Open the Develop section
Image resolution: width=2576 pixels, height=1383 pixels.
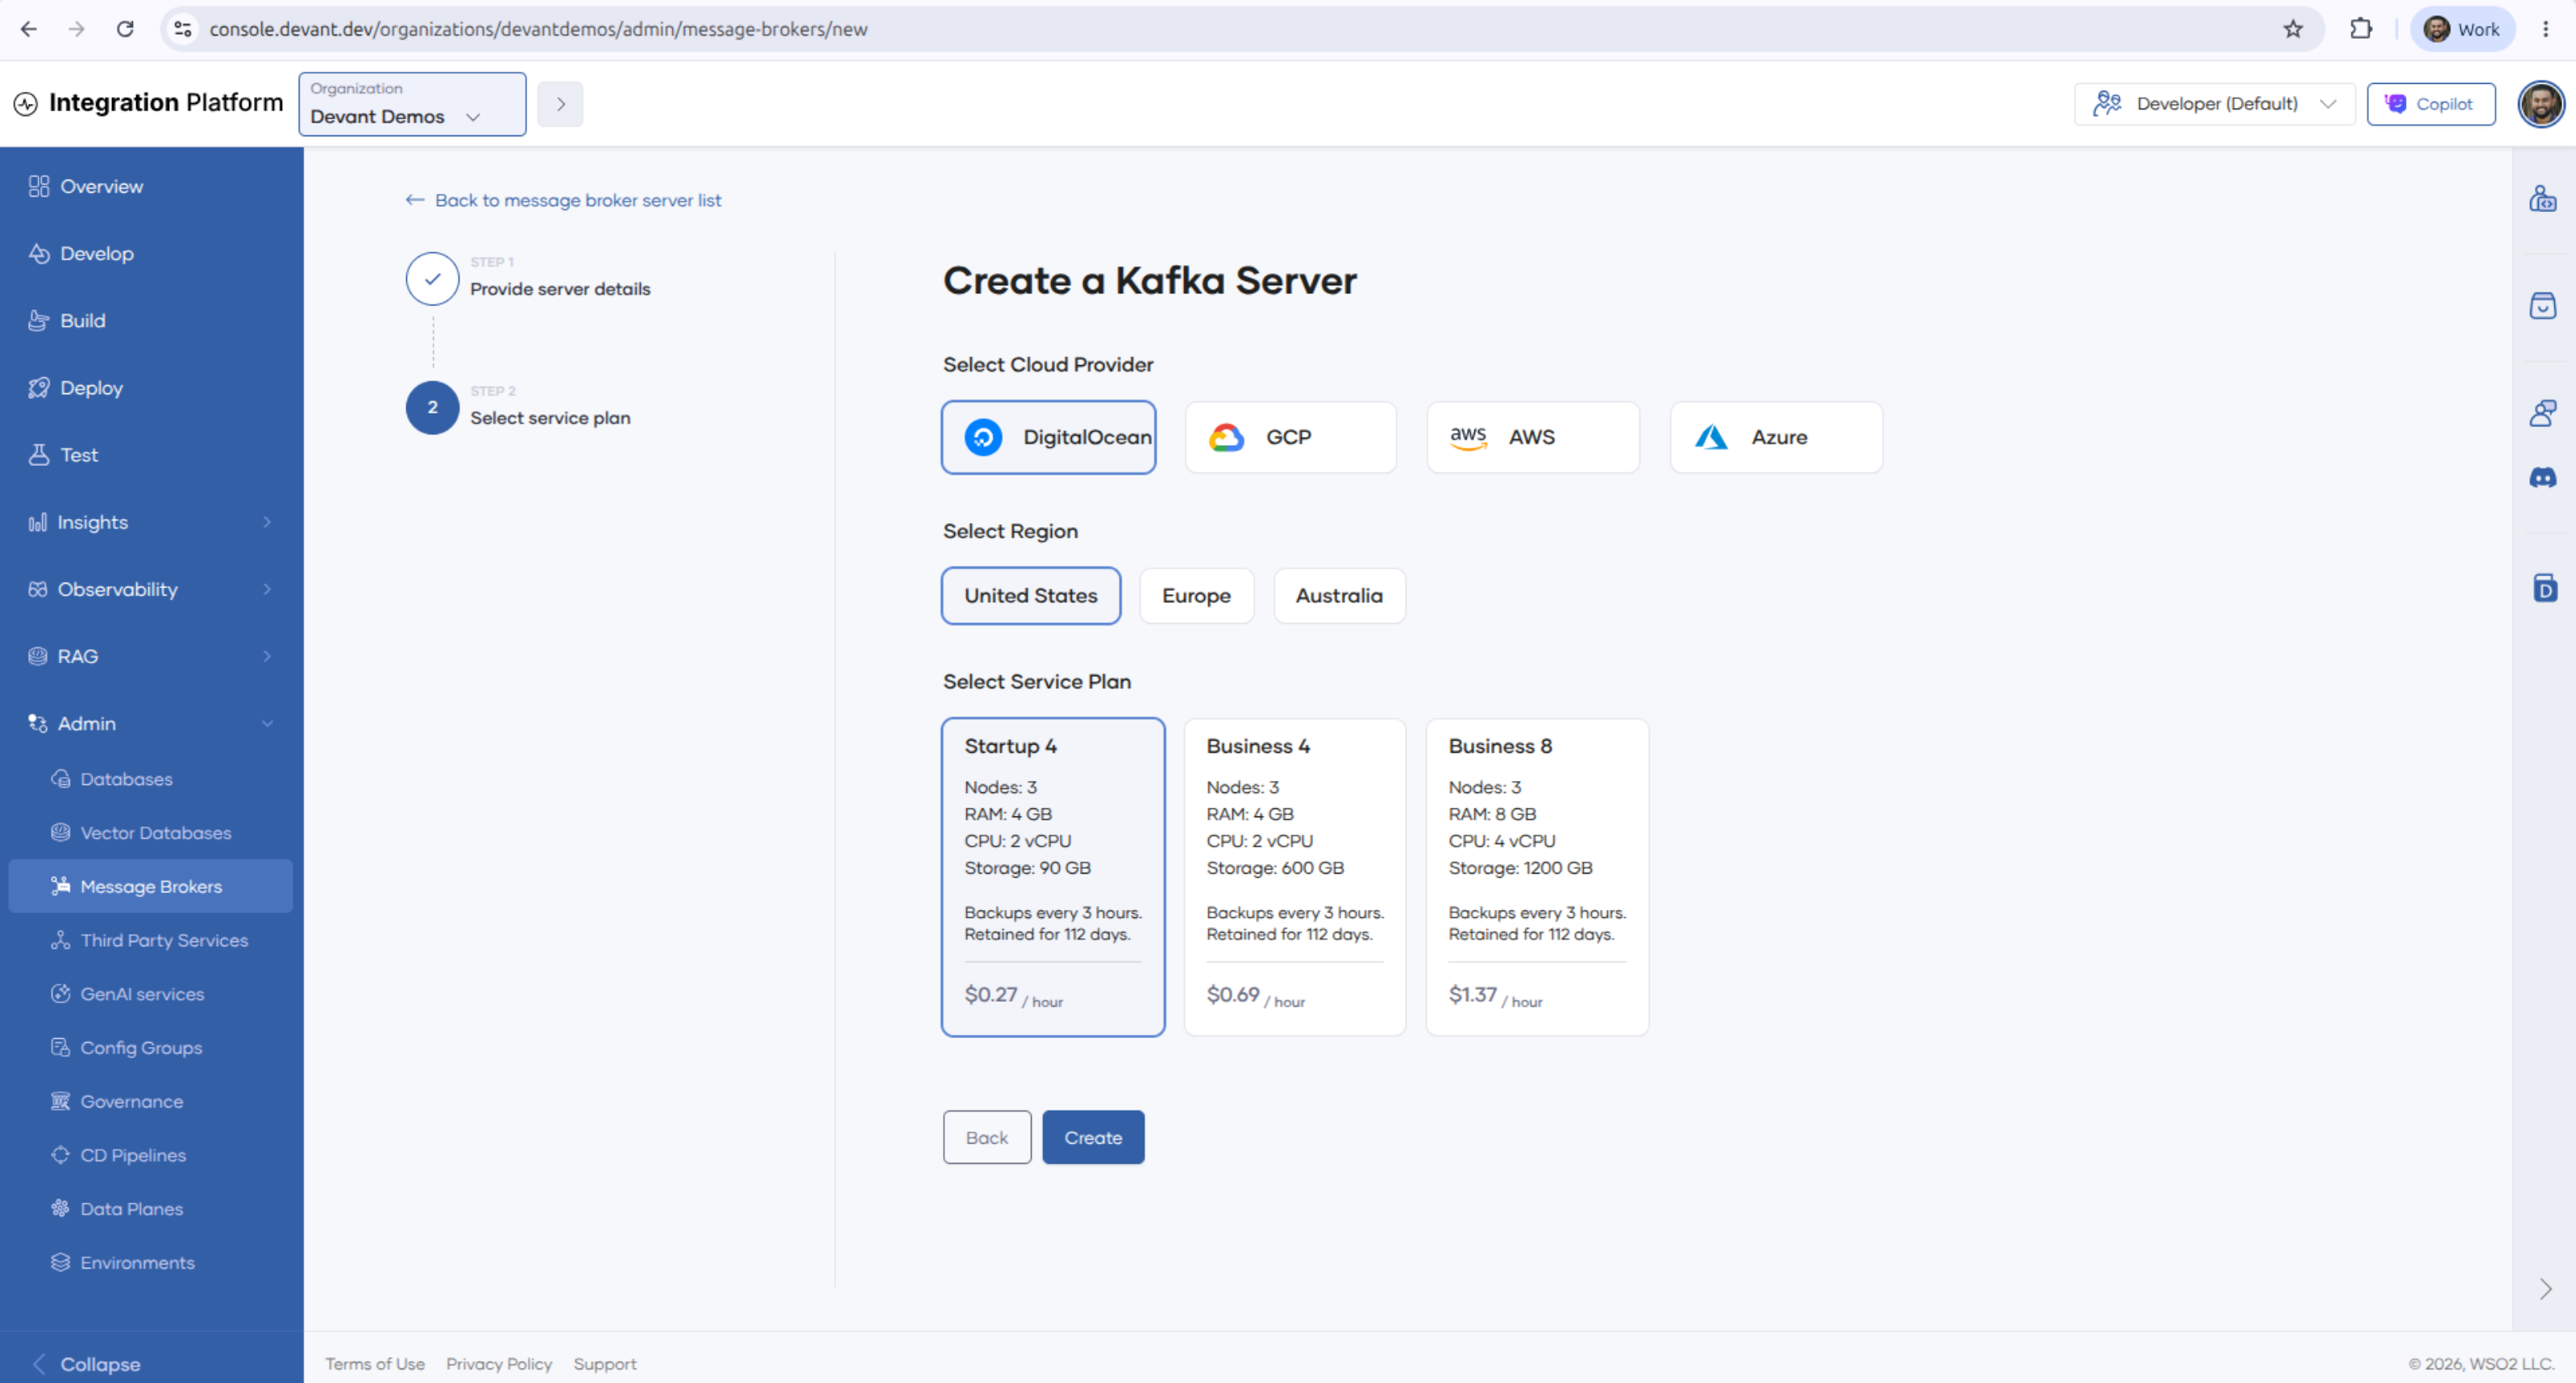click(152, 253)
